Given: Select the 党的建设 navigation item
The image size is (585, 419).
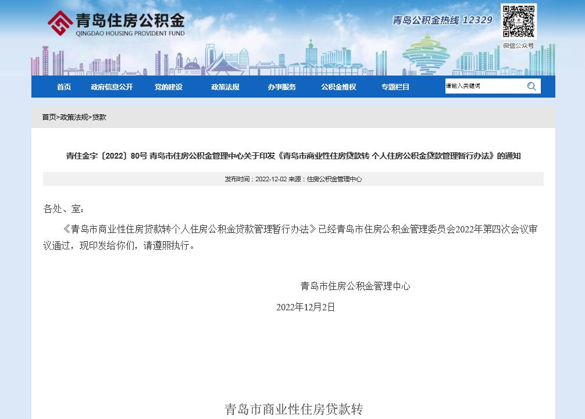Looking at the screenshot, I should point(168,87).
